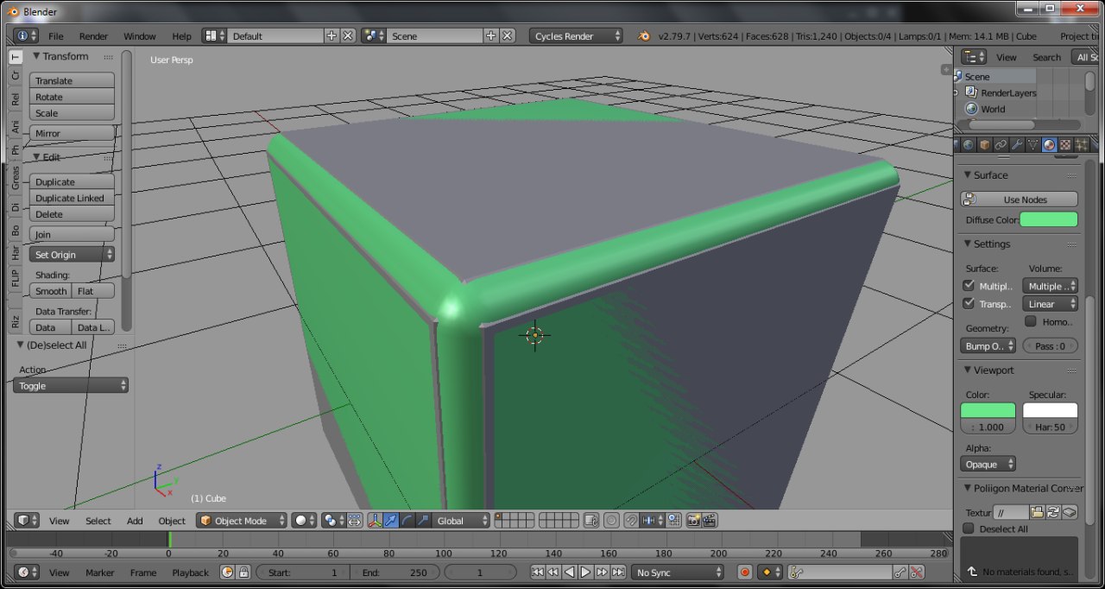Open the Object properties cube icon
The width and height of the screenshot is (1105, 589).
[985, 145]
